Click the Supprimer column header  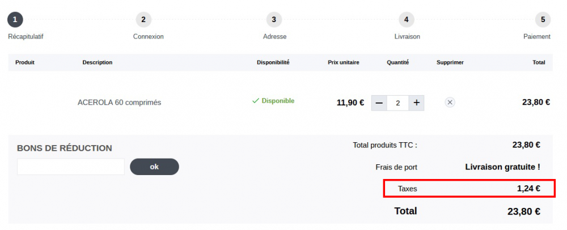(x=450, y=62)
